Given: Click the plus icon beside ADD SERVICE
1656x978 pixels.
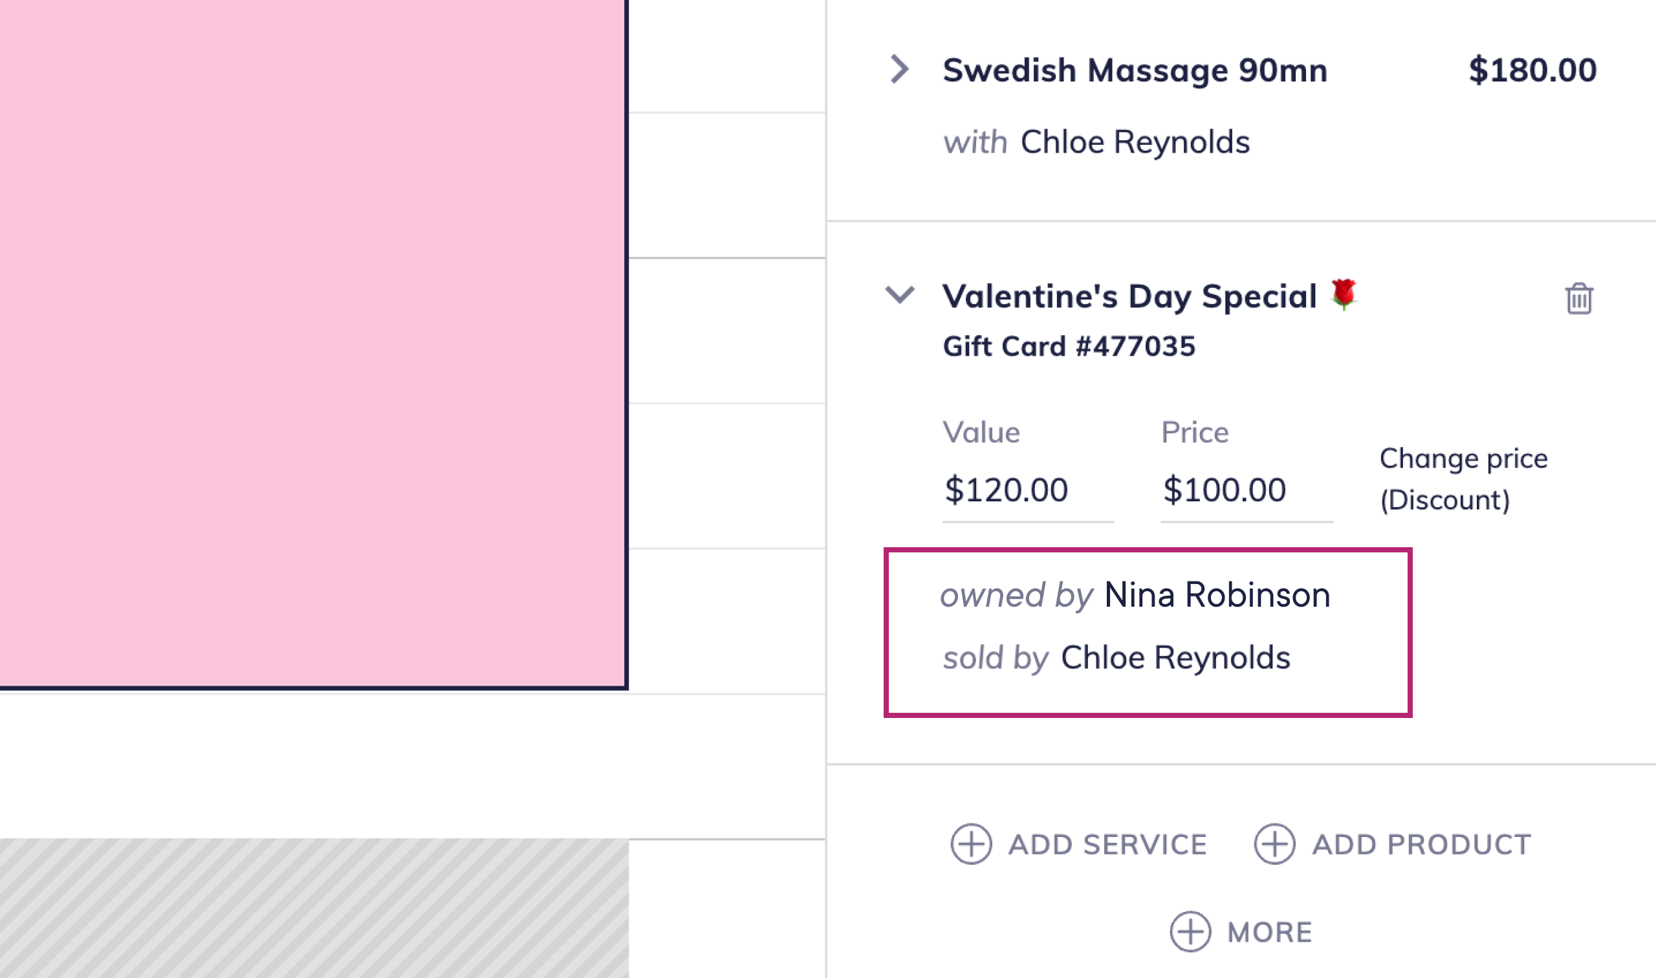Looking at the screenshot, I should (971, 843).
